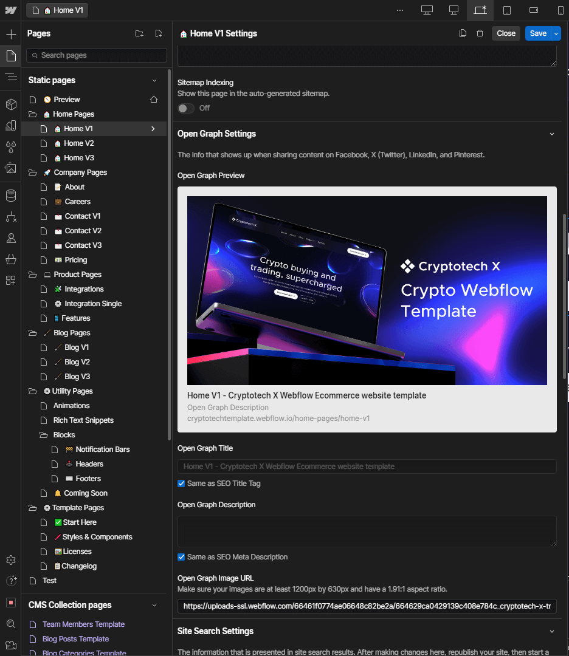Screen dimensions: 569x656
Task: Edit the Open Graph Image URL field
Action: 367,606
